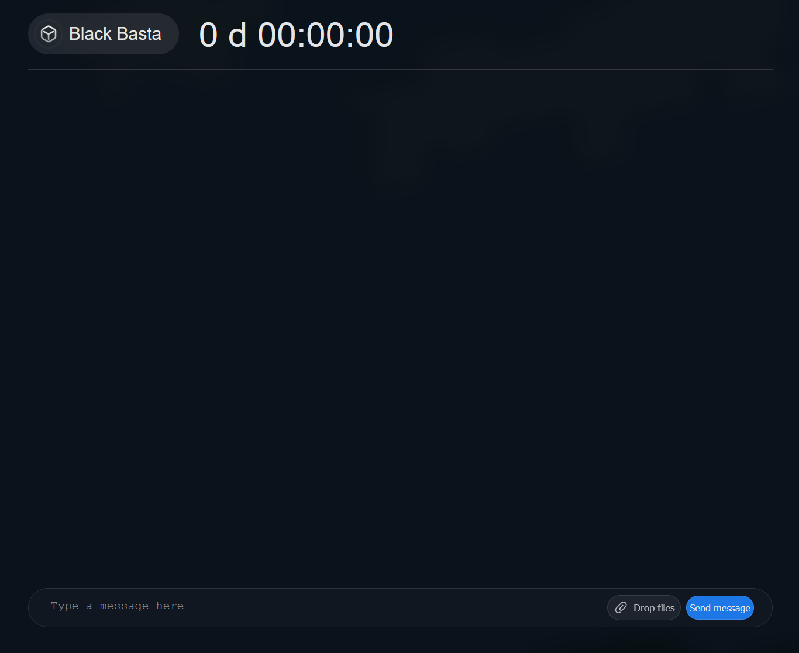Viewport: 799px width, 653px height.
Task: Click the 'Drop files' label text
Action: (x=654, y=608)
